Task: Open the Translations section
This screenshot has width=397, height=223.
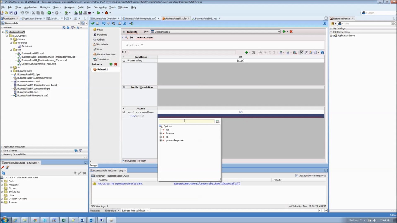Action: pyautogui.click(x=103, y=59)
